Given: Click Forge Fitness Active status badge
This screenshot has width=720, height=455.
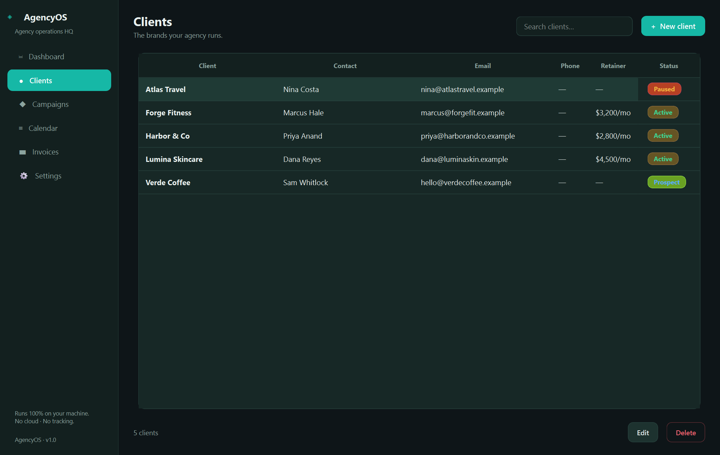Looking at the screenshot, I should click(x=663, y=113).
